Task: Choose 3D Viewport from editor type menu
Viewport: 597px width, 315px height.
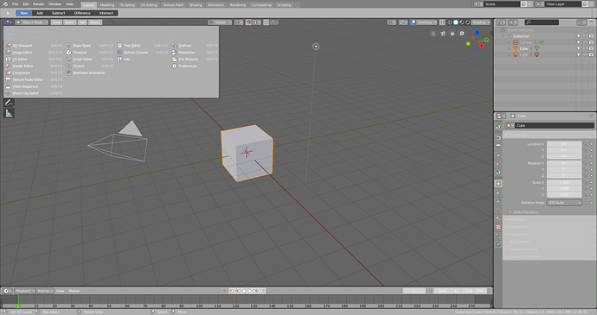Action: click(x=34, y=46)
